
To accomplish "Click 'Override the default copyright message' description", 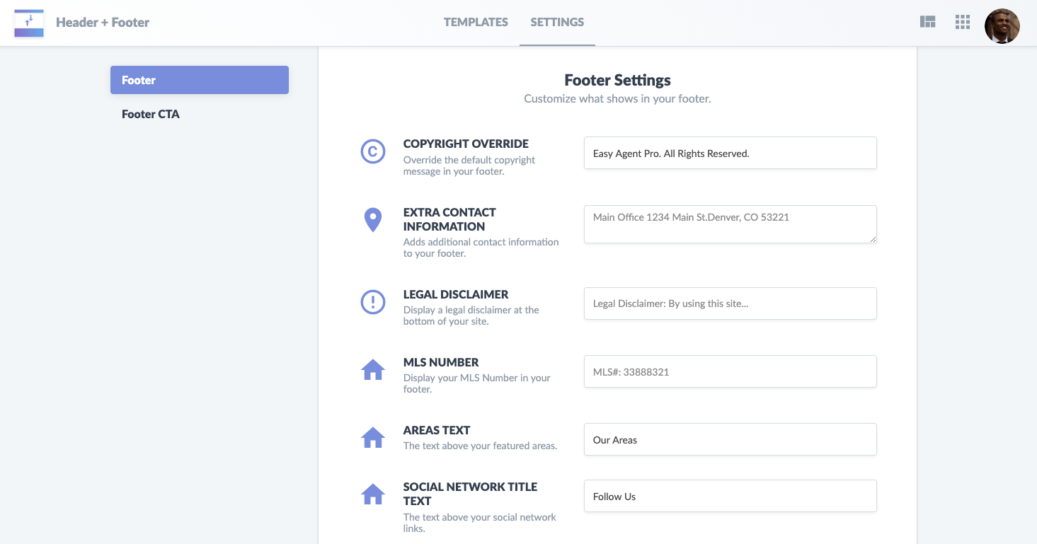I will [469, 166].
